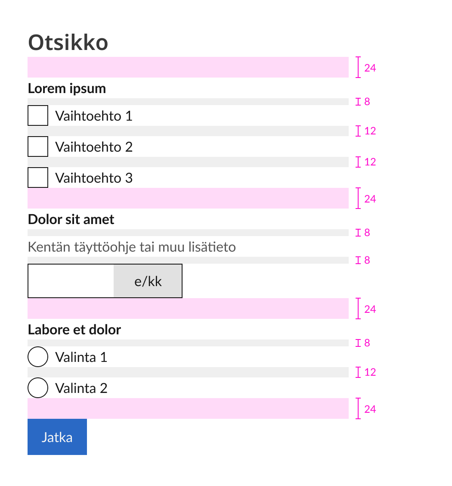The width and height of the screenshot is (452, 486).
Task: Click the Dolor sit amet field label
Action: pos(71,219)
